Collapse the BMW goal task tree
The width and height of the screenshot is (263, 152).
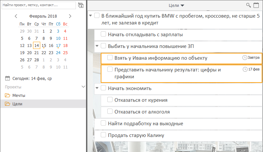[91, 16]
